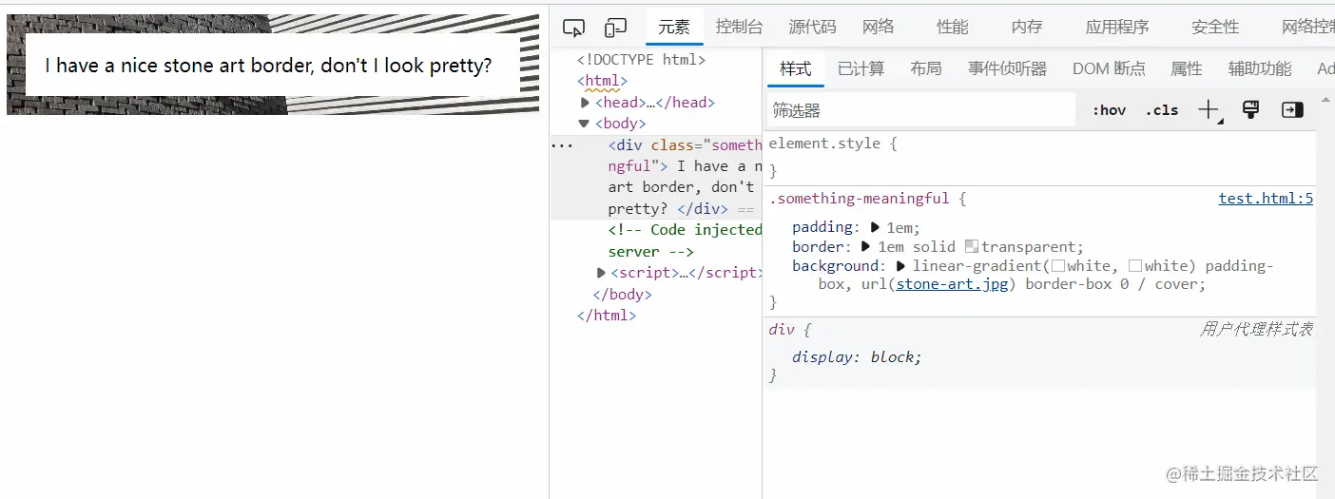Collapse the body node triangle
The image size is (1335, 499).
[585, 124]
